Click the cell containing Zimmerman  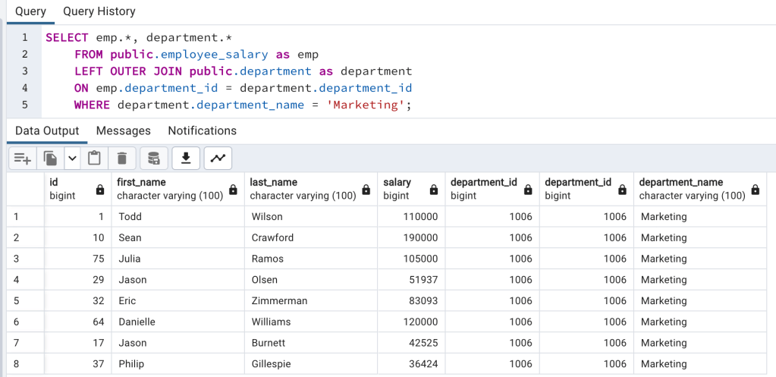pos(279,301)
